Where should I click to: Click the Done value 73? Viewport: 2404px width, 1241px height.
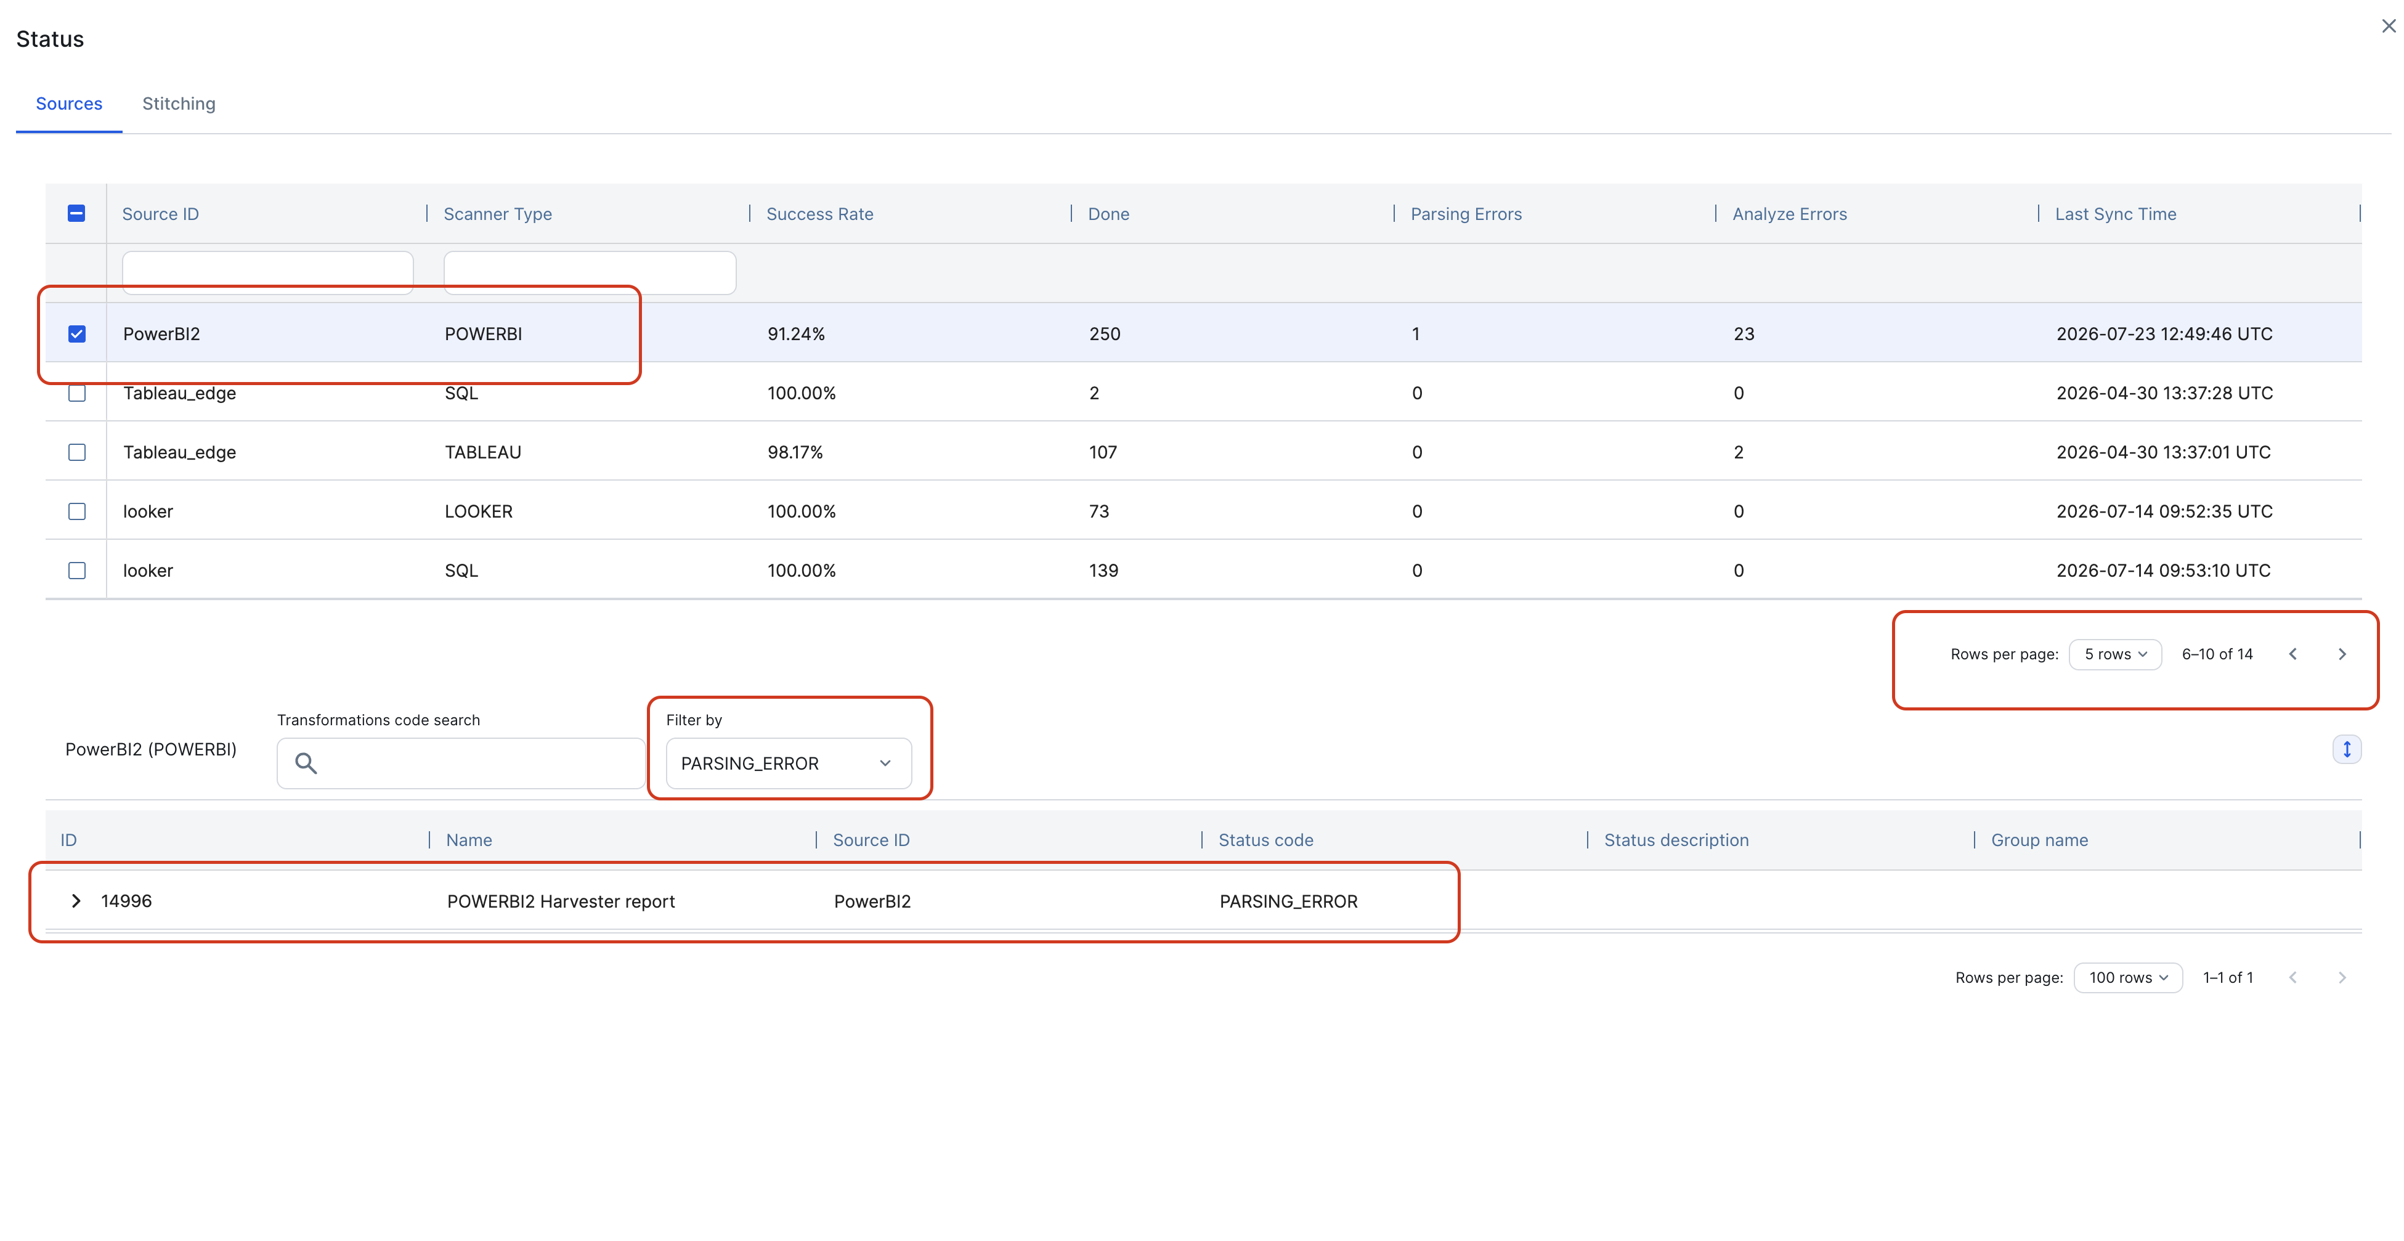(x=1099, y=511)
